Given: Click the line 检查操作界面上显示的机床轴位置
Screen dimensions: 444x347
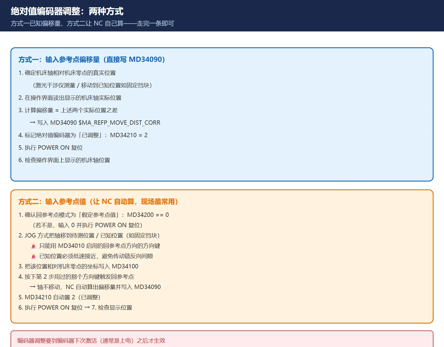Looking at the screenshot, I should 64,160.
